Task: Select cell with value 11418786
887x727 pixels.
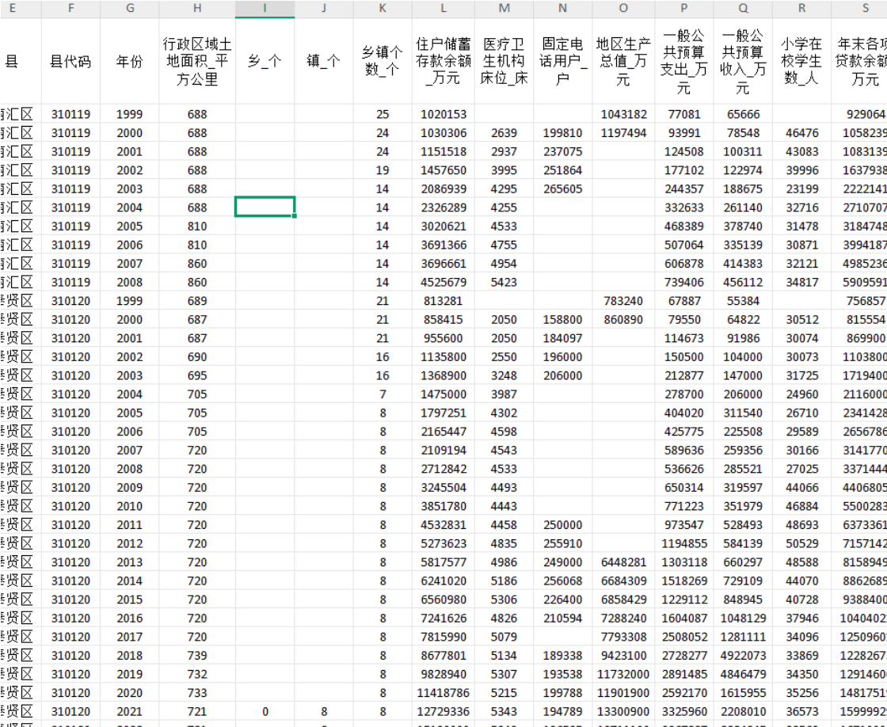Action: [x=443, y=693]
